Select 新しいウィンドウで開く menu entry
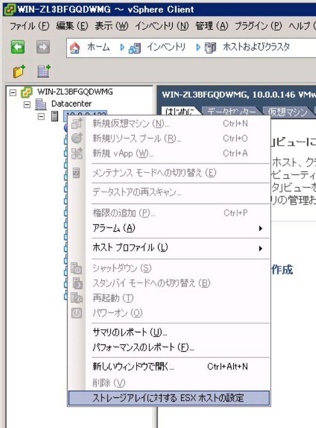This screenshot has width=316, height=428. (169, 367)
